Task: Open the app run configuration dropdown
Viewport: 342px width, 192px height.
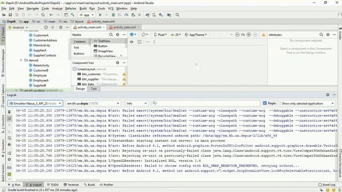Action: (x=87, y=15)
